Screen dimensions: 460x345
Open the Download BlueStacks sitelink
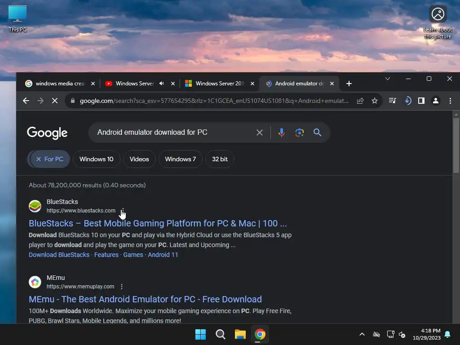[x=59, y=255]
